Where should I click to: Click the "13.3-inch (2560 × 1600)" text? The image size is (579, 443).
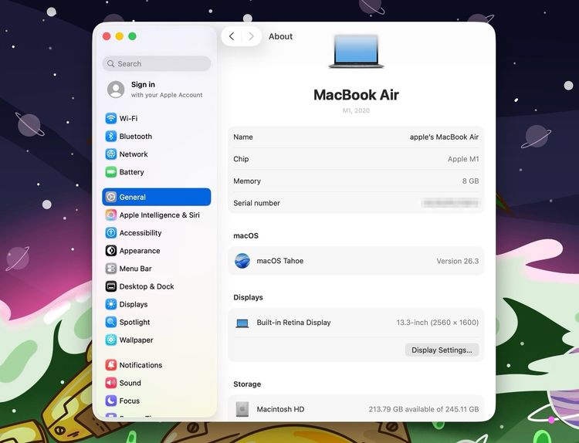pyautogui.click(x=438, y=323)
